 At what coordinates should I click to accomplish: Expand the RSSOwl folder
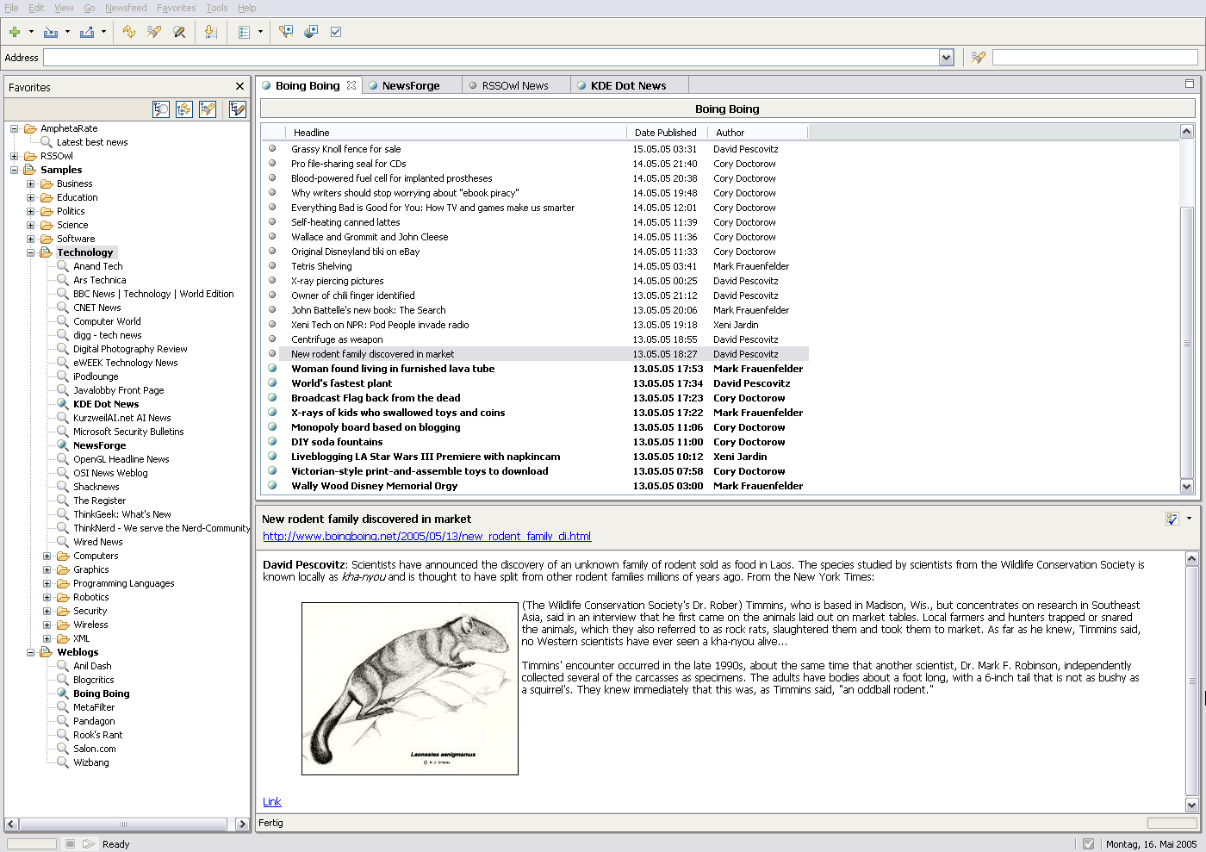[15, 156]
